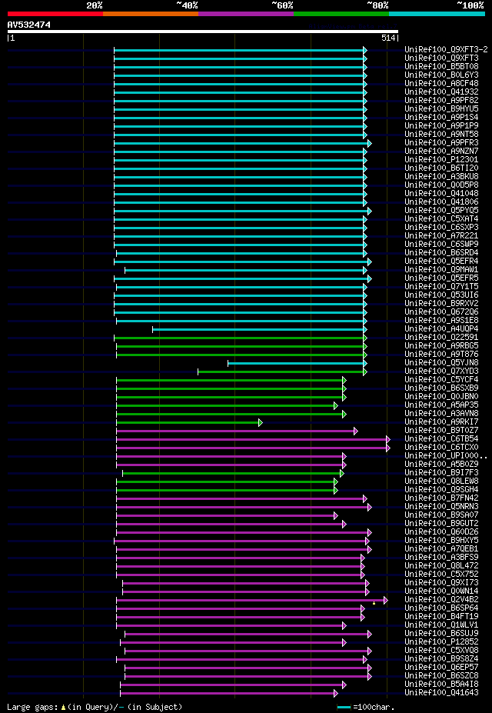Open the UniRef100_B0L6Y3 hit label
The width and height of the screenshot is (492, 713).
(x=441, y=75)
